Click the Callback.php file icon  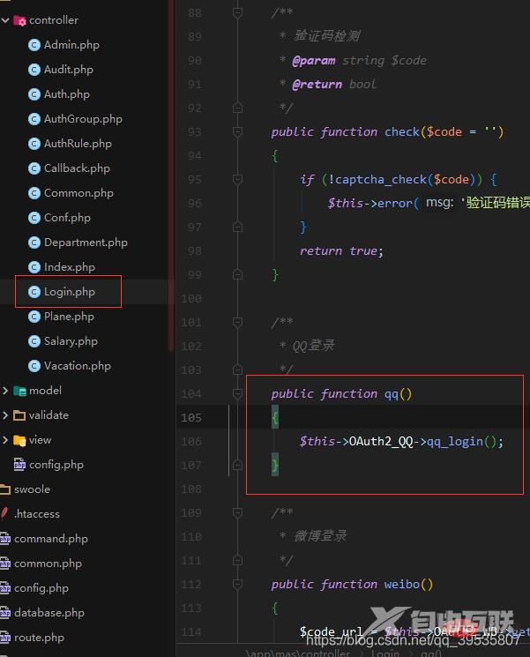click(34, 168)
